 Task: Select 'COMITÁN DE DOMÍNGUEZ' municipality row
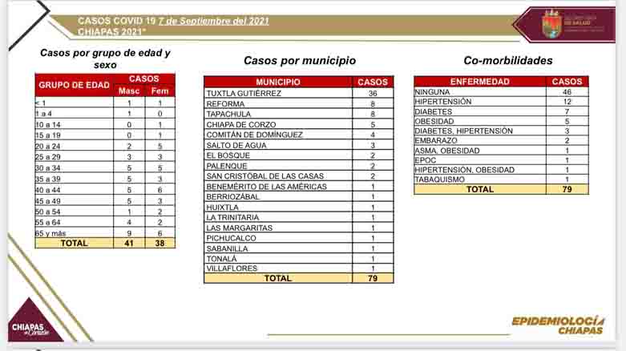tap(299, 135)
